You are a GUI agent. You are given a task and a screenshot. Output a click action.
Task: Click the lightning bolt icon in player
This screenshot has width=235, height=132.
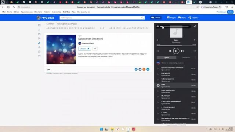tap(195, 40)
